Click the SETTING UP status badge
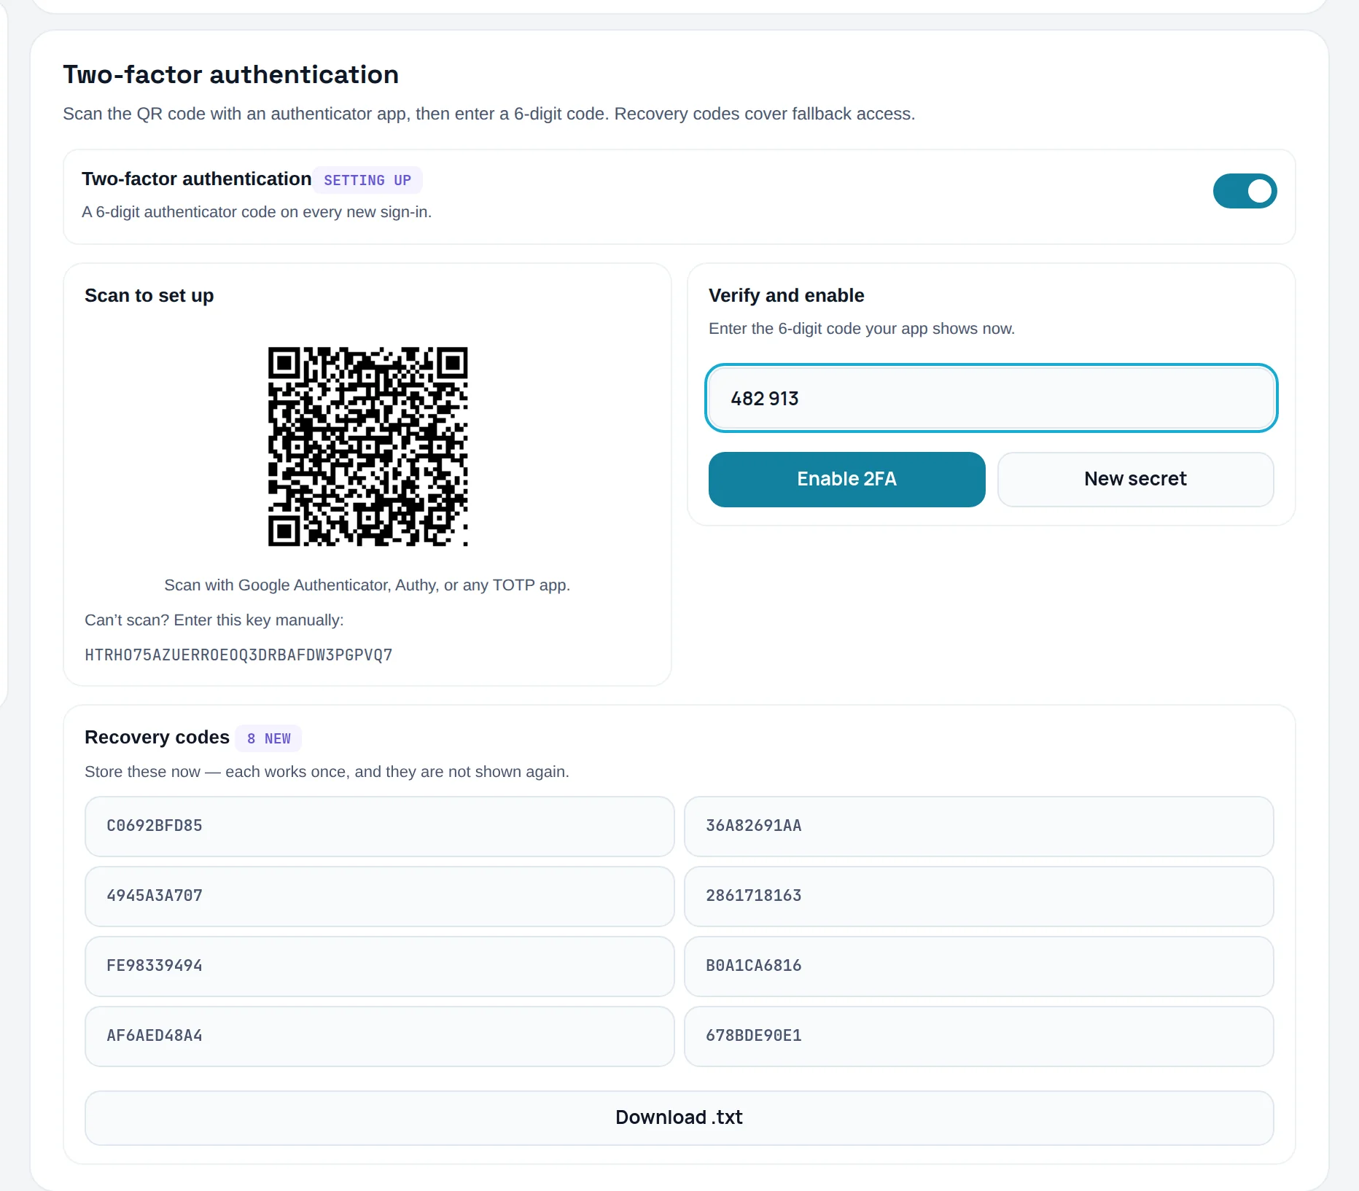This screenshot has width=1359, height=1191. [x=367, y=180]
